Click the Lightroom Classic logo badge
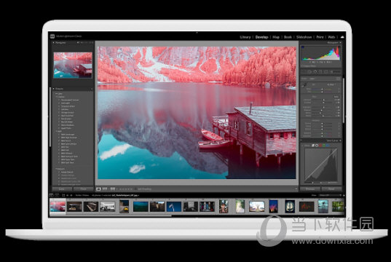The height and width of the screenshot is (262, 391). (x=52, y=36)
